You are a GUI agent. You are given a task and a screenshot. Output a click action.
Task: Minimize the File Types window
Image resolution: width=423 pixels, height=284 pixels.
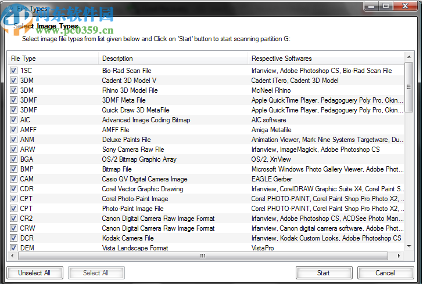(371, 6)
